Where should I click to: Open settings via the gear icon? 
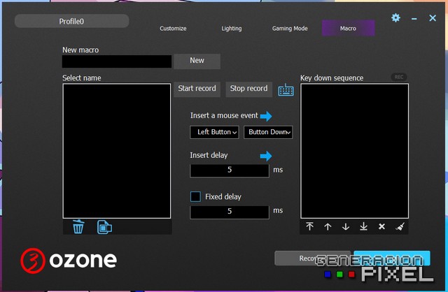pyautogui.click(x=395, y=18)
